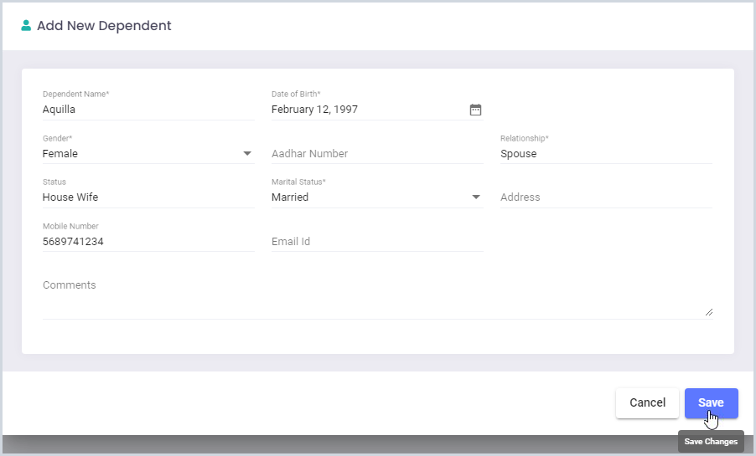Click inside the Comments text area

[x=377, y=297]
